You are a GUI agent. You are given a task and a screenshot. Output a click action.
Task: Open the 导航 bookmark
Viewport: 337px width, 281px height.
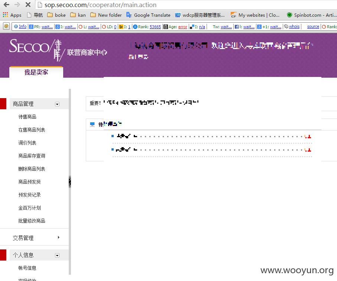[35, 15]
